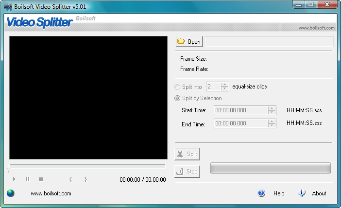The width and height of the screenshot is (341, 208).
Task: Decrease End Time with the down spinner
Action: click(x=272, y=125)
